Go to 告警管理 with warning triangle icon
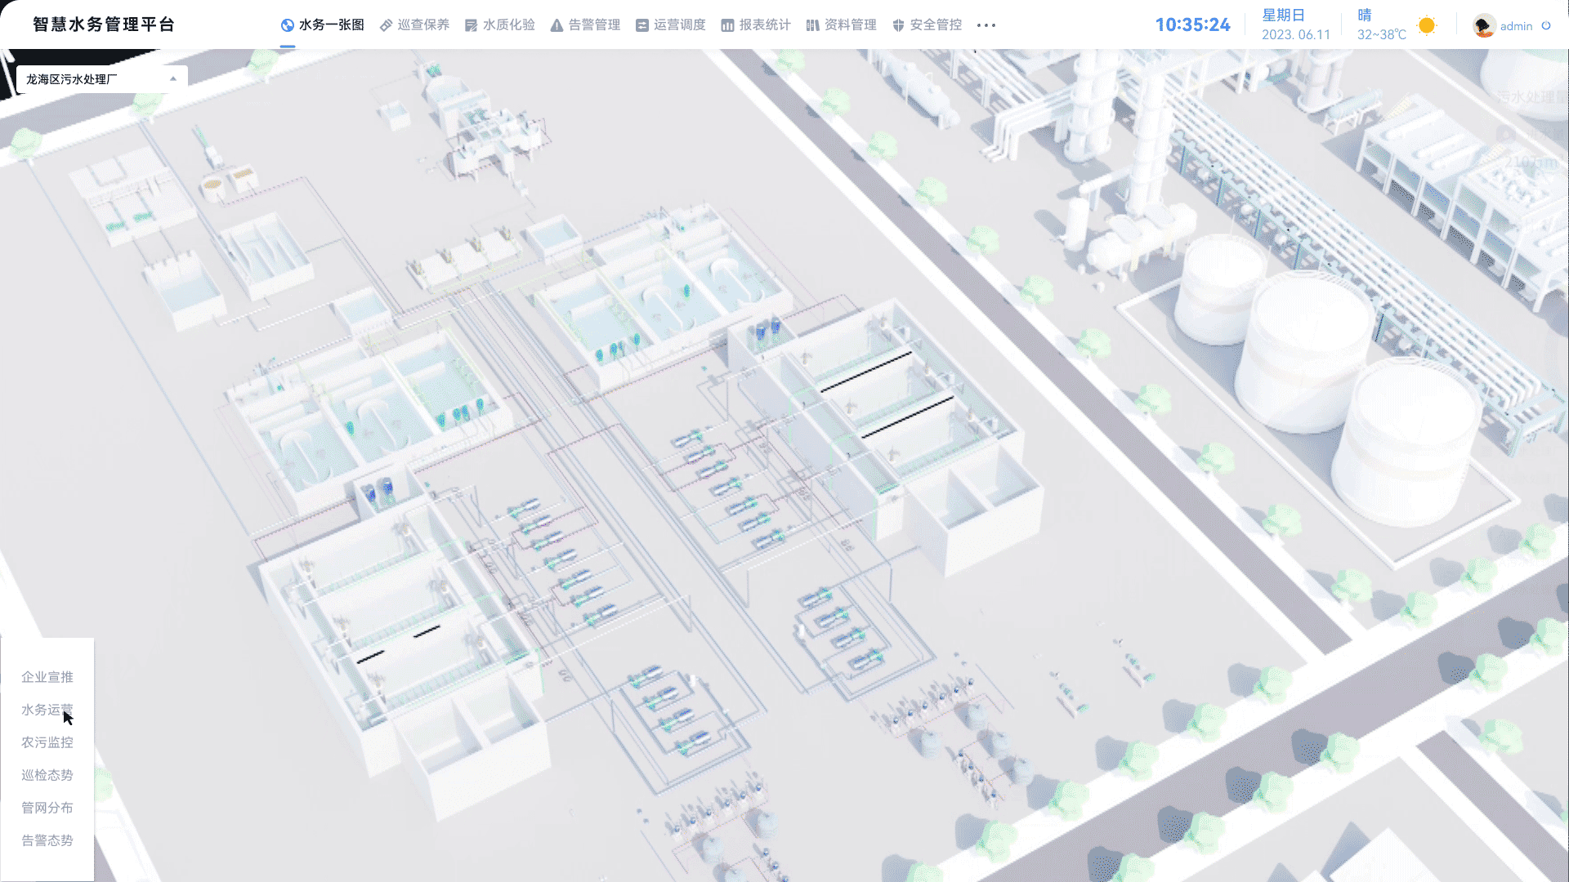 585,25
